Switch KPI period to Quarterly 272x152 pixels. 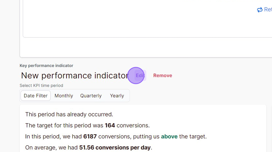[91, 96]
